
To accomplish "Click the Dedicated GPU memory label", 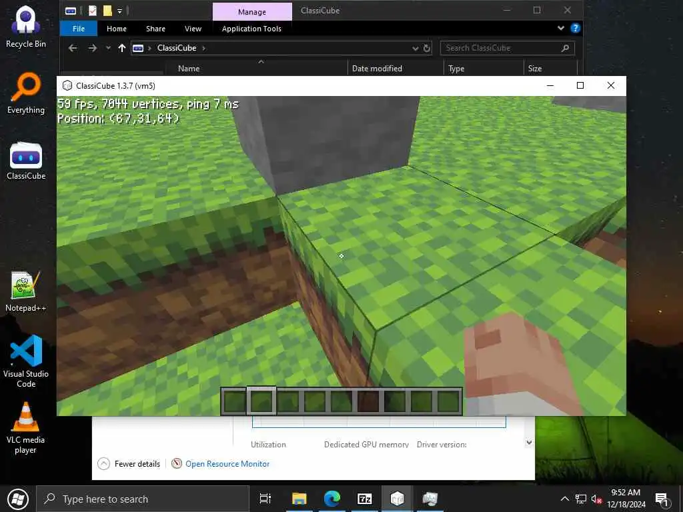I will [366, 445].
